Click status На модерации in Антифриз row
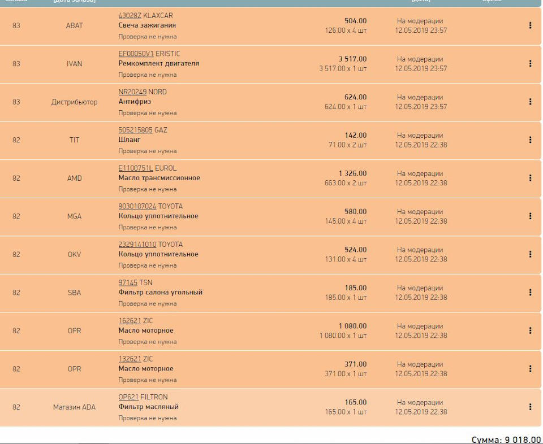 (x=420, y=97)
